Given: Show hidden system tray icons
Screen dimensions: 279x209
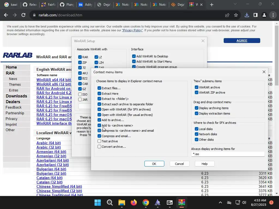Looking at the screenshot, I should click(220, 202).
